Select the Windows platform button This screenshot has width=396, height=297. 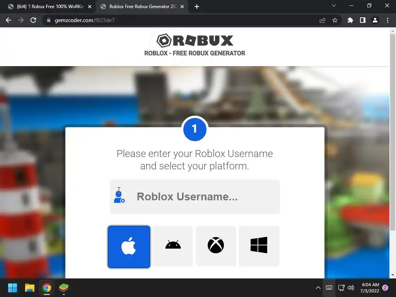[x=259, y=246]
